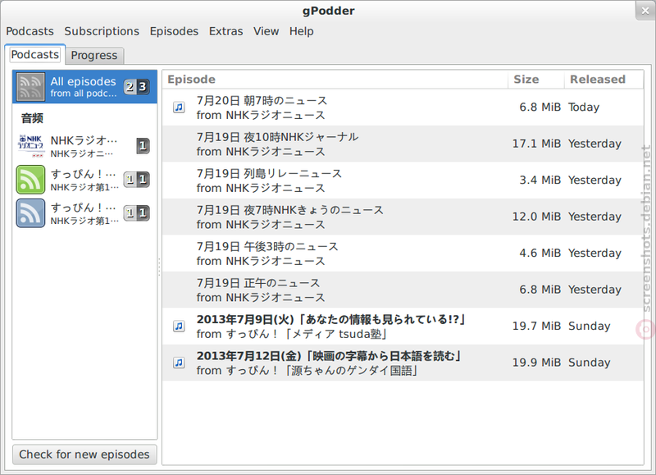Click count badge on blue feed podcast row
The image size is (656, 475).
[136, 213]
